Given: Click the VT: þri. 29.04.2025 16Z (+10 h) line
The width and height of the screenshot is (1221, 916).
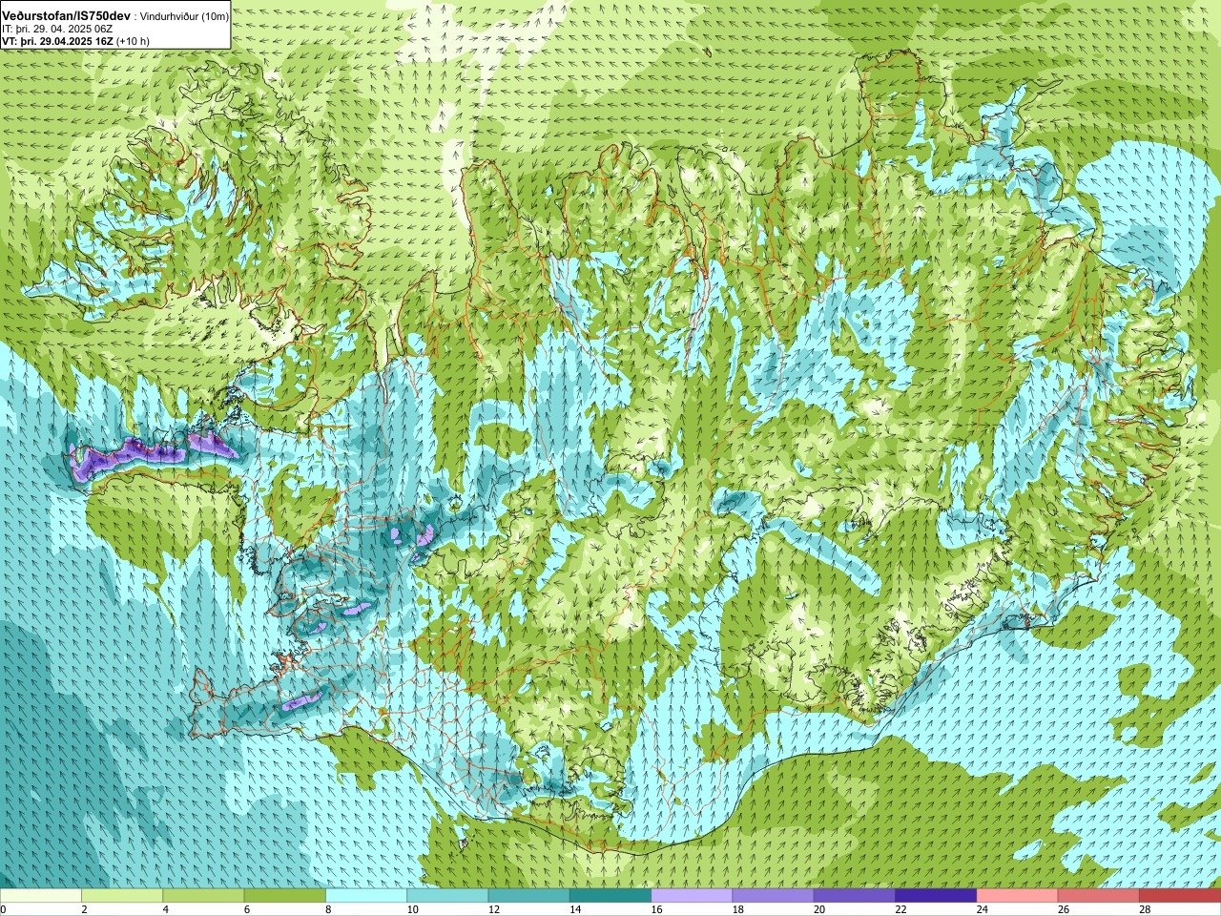Looking at the screenshot, I should 75,41.
